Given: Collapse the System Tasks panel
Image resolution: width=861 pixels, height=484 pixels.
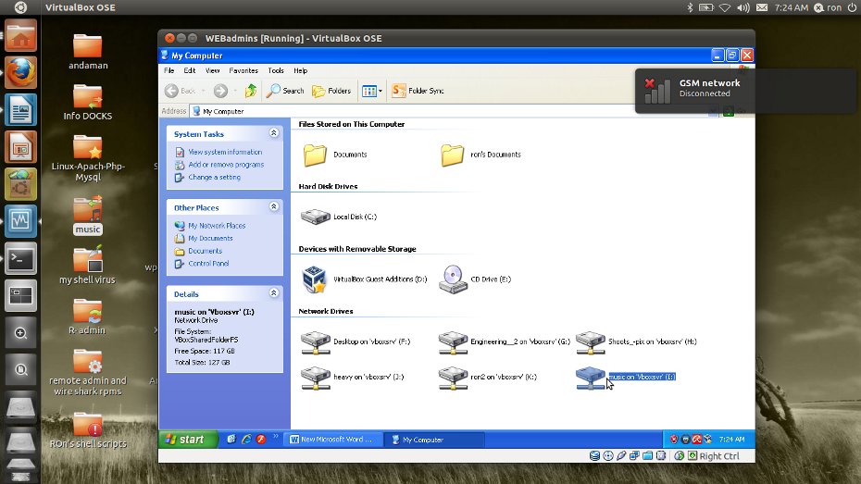Looking at the screenshot, I should [274, 134].
